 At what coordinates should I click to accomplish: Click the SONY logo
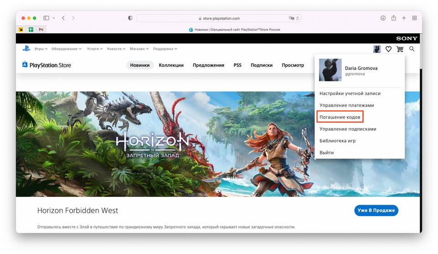pyautogui.click(x=407, y=38)
